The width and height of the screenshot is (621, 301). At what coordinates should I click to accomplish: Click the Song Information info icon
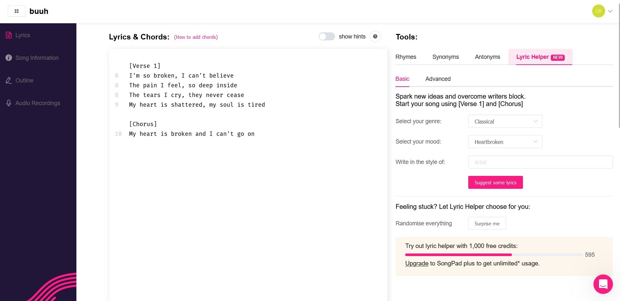(x=9, y=58)
